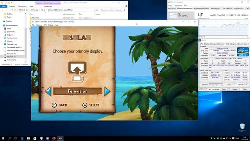Open taskbar search magnifier

click(9, 138)
